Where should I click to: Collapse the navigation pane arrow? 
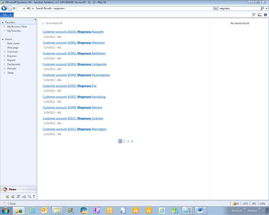click(x=35, y=19)
